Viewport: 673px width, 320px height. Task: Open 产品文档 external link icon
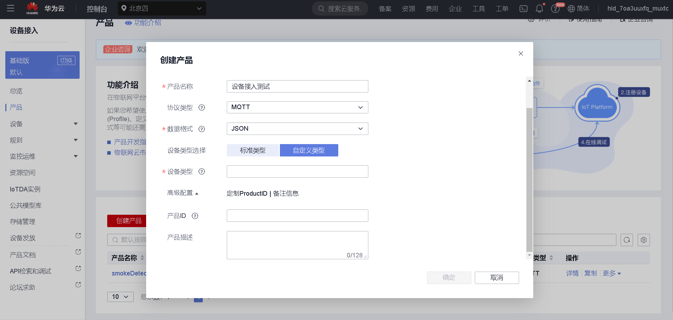[78, 252]
